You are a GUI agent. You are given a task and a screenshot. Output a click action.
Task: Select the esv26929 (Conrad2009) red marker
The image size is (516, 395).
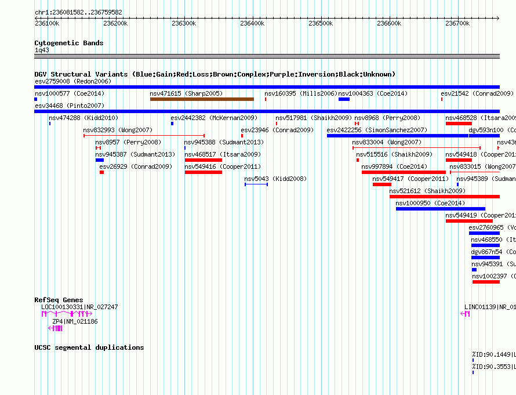(101, 172)
